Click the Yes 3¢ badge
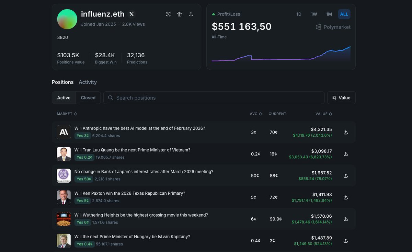The height and width of the screenshot is (252, 412). coord(83,136)
